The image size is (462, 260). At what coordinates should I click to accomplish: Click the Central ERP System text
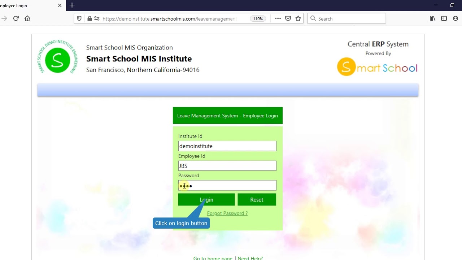click(x=378, y=44)
